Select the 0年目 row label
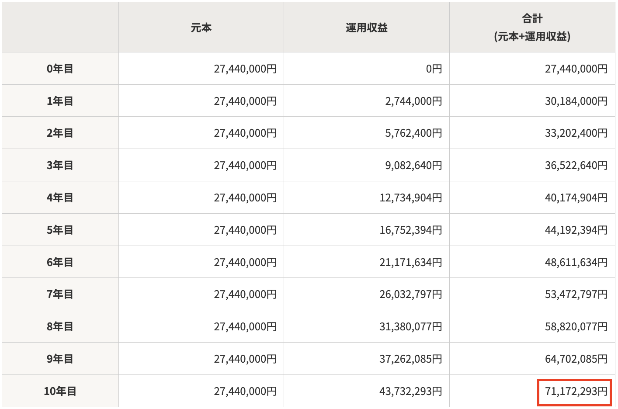 pyautogui.click(x=60, y=69)
